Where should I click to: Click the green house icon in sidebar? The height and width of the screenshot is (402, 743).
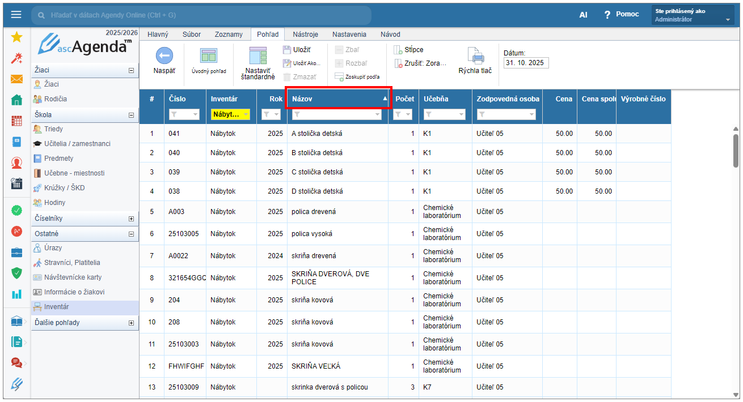tap(16, 100)
